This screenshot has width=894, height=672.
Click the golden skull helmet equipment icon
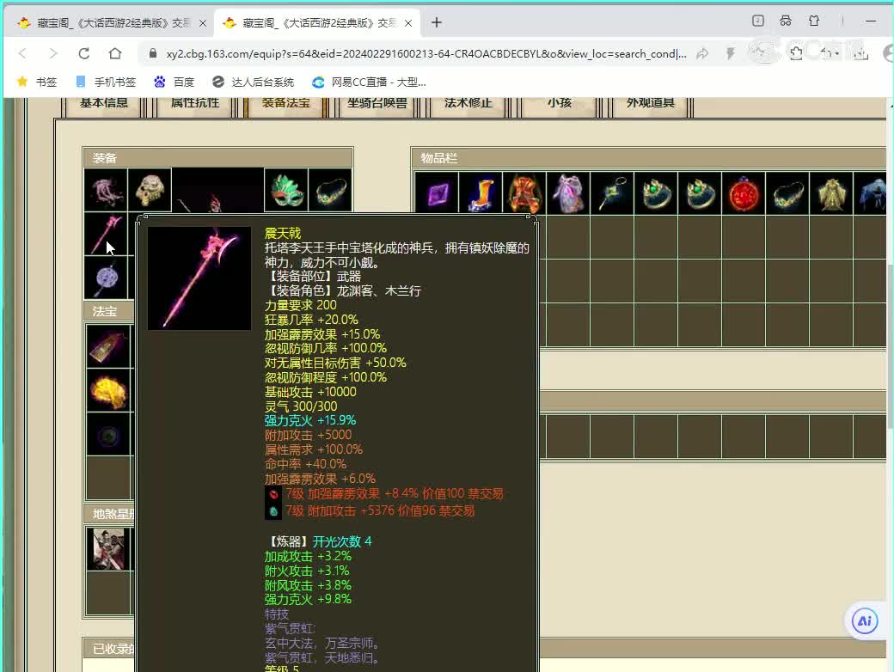pos(150,191)
